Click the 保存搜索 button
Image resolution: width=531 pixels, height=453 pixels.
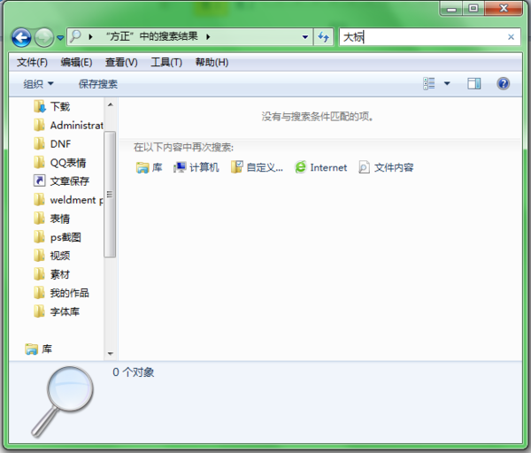coord(98,84)
